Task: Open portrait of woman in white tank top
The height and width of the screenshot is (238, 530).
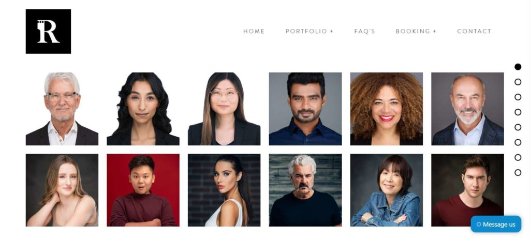Action: tap(224, 190)
